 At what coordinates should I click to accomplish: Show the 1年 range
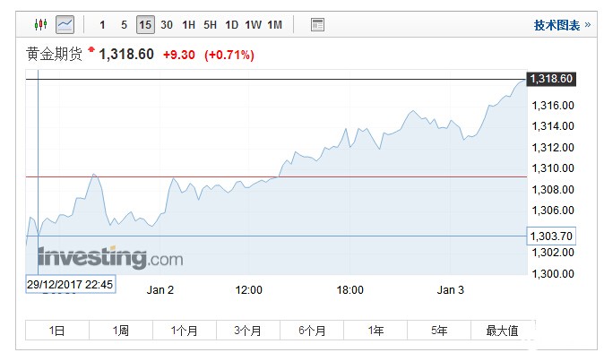pos(375,331)
